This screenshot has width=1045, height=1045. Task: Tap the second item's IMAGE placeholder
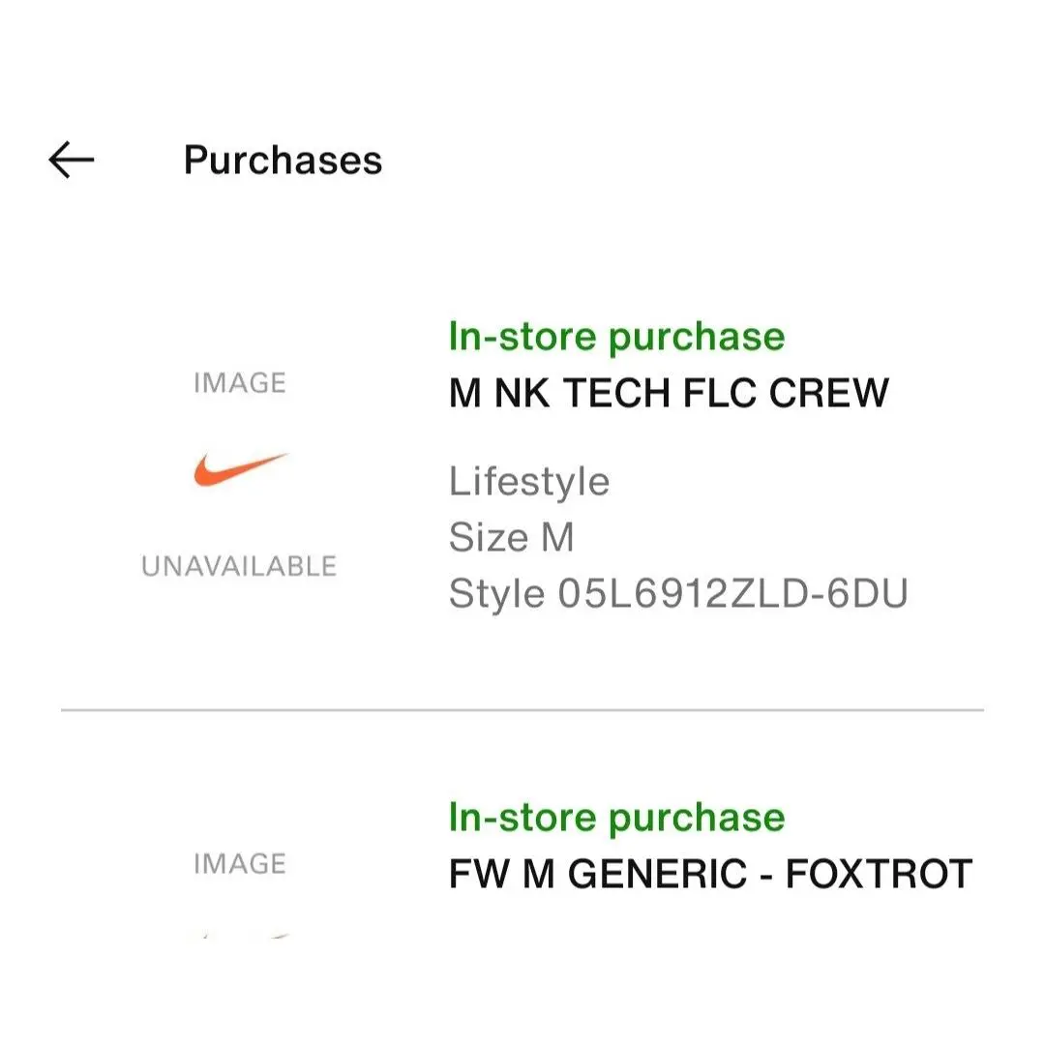point(240,864)
